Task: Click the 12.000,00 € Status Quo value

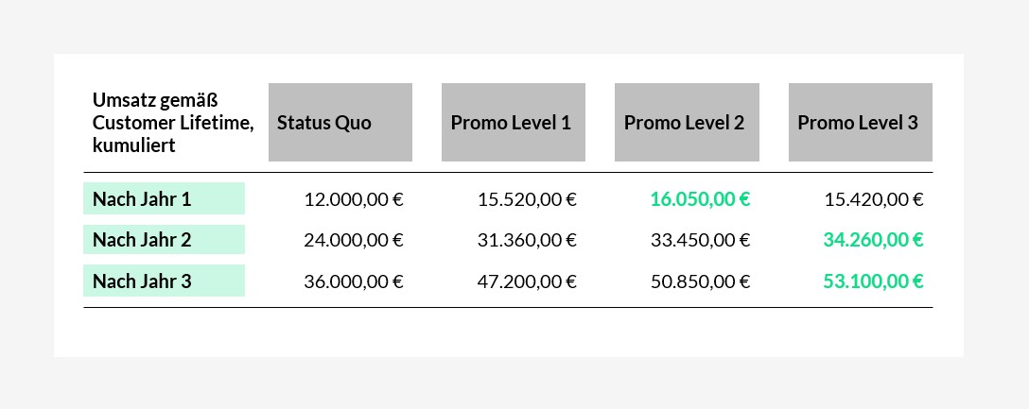Action: click(x=354, y=199)
